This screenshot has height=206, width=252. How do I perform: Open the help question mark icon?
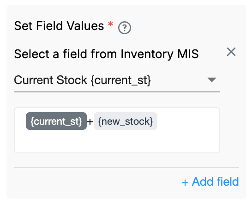click(125, 28)
